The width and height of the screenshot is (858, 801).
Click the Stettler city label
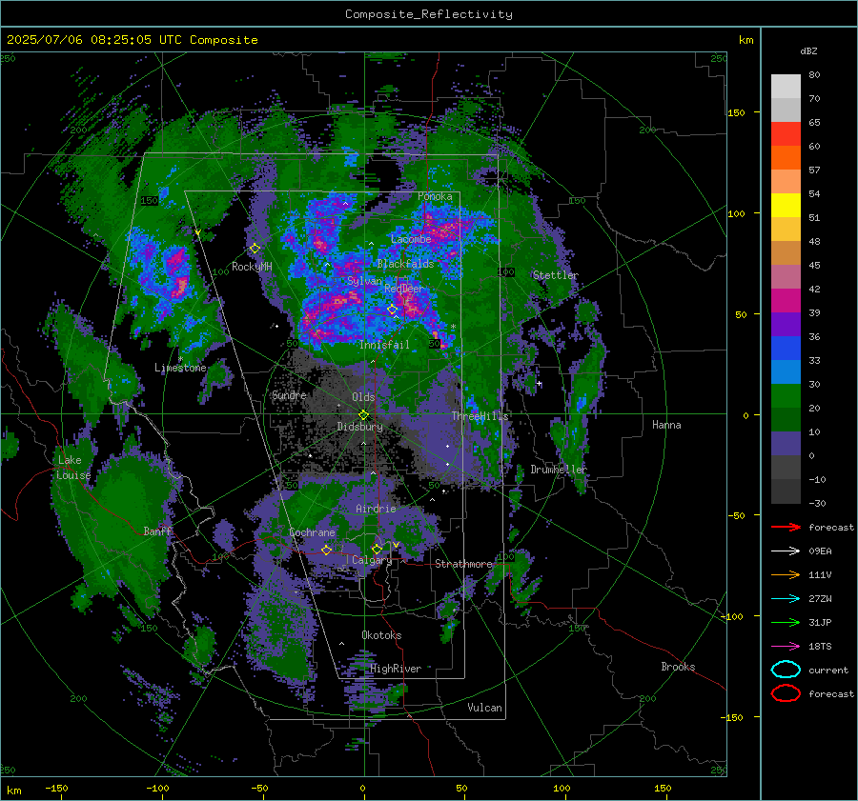pos(556,275)
